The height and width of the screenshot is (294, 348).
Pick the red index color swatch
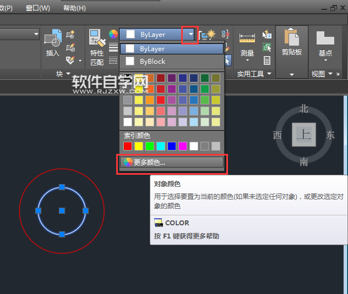128,146
